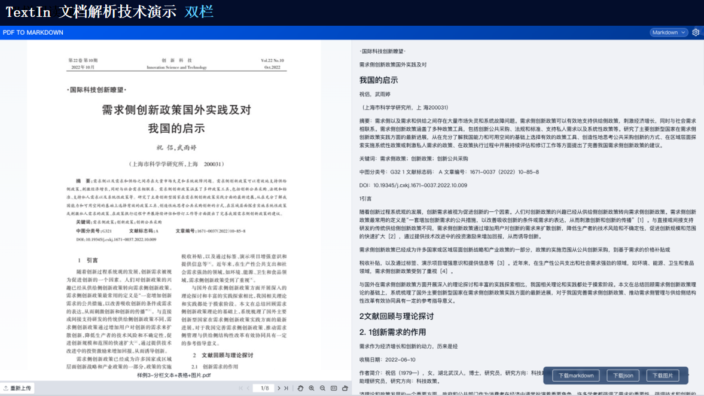Click the 我国的启示 heading in Markdown pane
This screenshot has width=704, height=396.
(379, 80)
